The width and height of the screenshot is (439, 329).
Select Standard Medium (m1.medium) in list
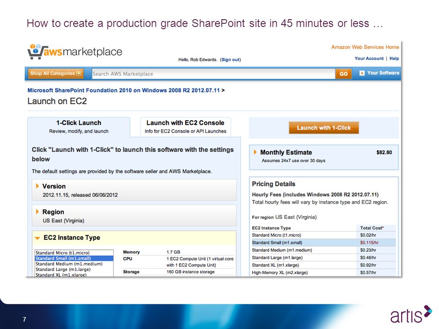pyautogui.click(x=74, y=264)
